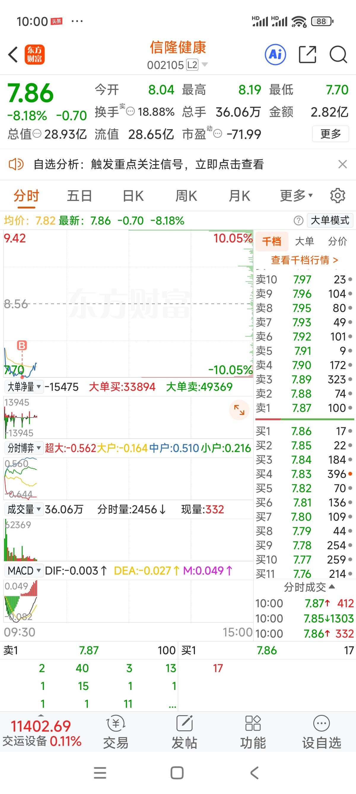Tap the dot beside 买4 396

coord(350,474)
